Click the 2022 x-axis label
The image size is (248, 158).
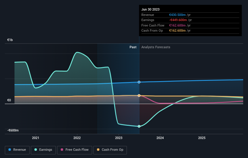point(77,138)
